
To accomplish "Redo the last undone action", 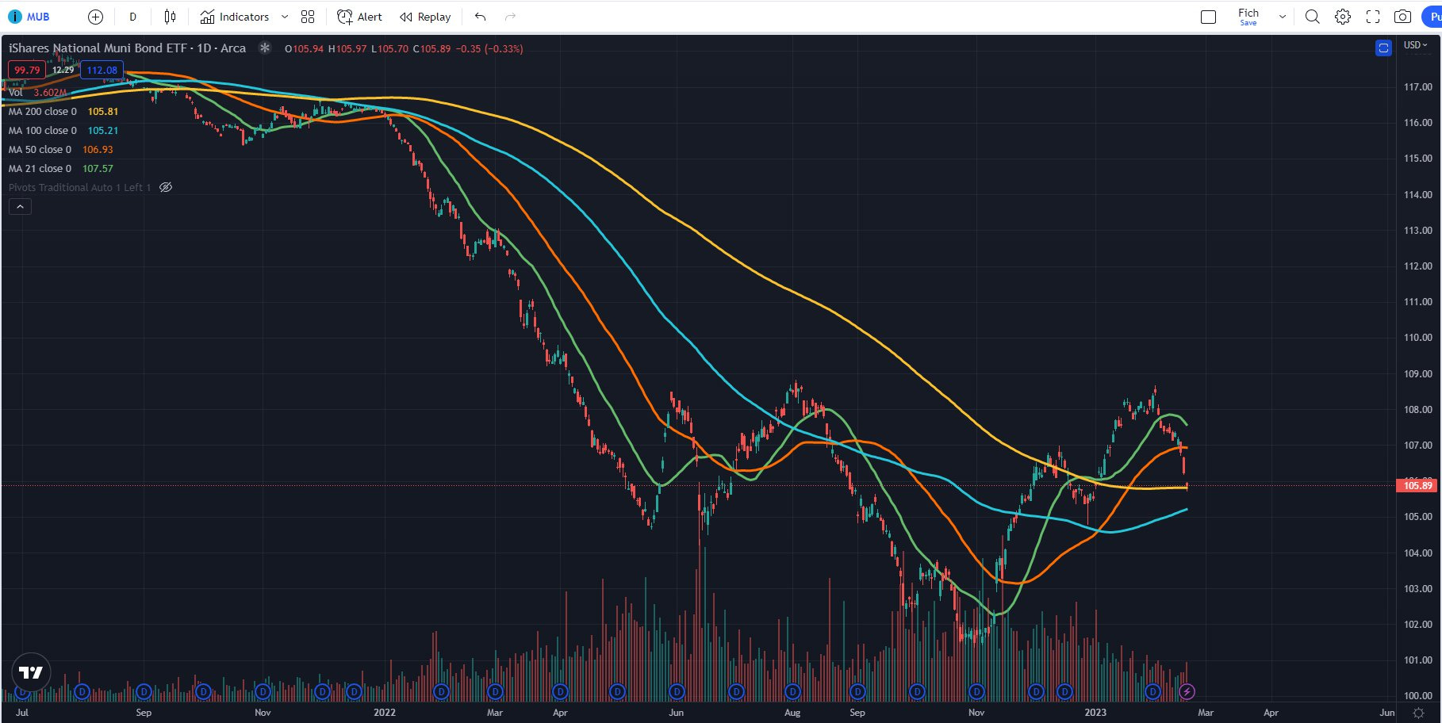I will (510, 17).
